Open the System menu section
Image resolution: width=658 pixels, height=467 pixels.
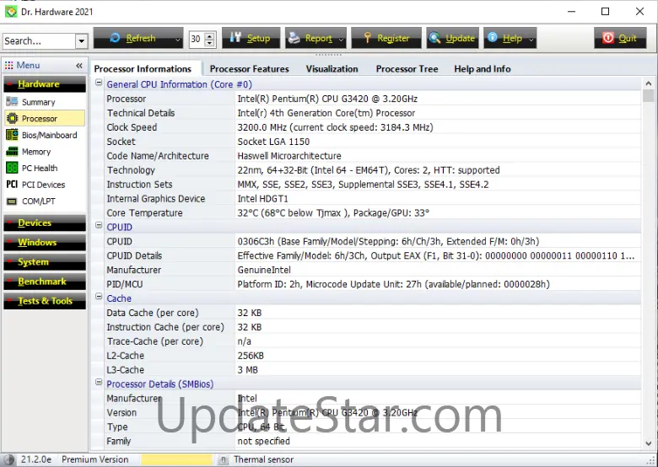point(45,262)
